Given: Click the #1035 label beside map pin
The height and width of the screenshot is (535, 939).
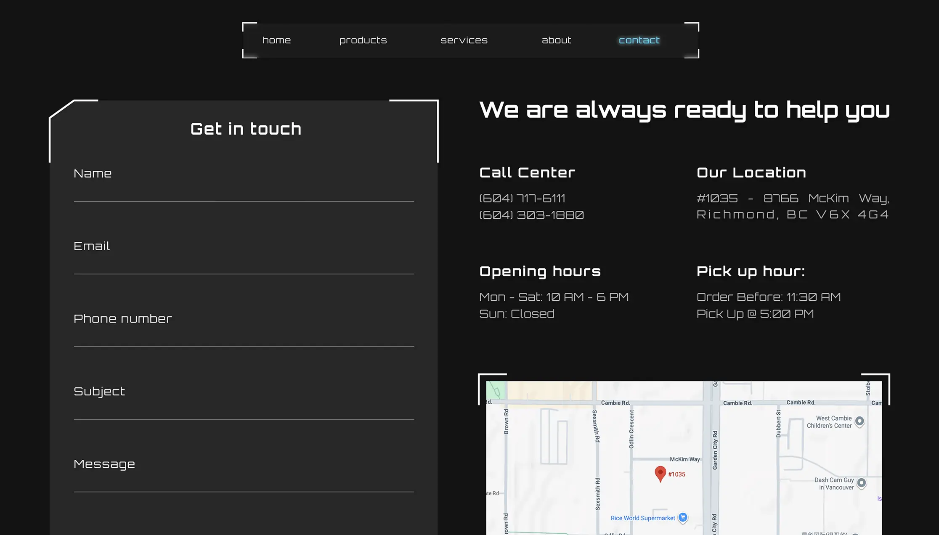Looking at the screenshot, I should point(676,474).
